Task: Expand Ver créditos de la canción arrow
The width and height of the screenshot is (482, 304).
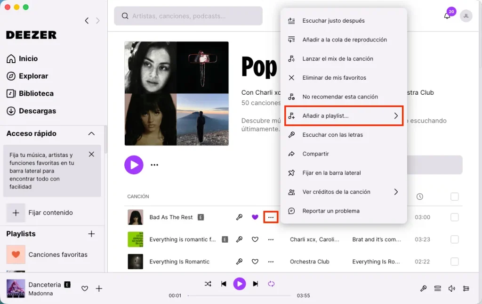Action: click(x=396, y=192)
